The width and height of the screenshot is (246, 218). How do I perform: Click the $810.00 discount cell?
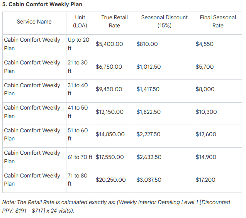click(147, 44)
